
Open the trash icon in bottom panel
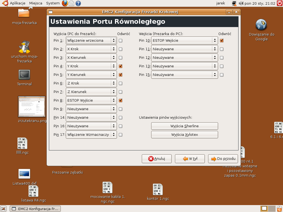pyautogui.click(x=279, y=209)
